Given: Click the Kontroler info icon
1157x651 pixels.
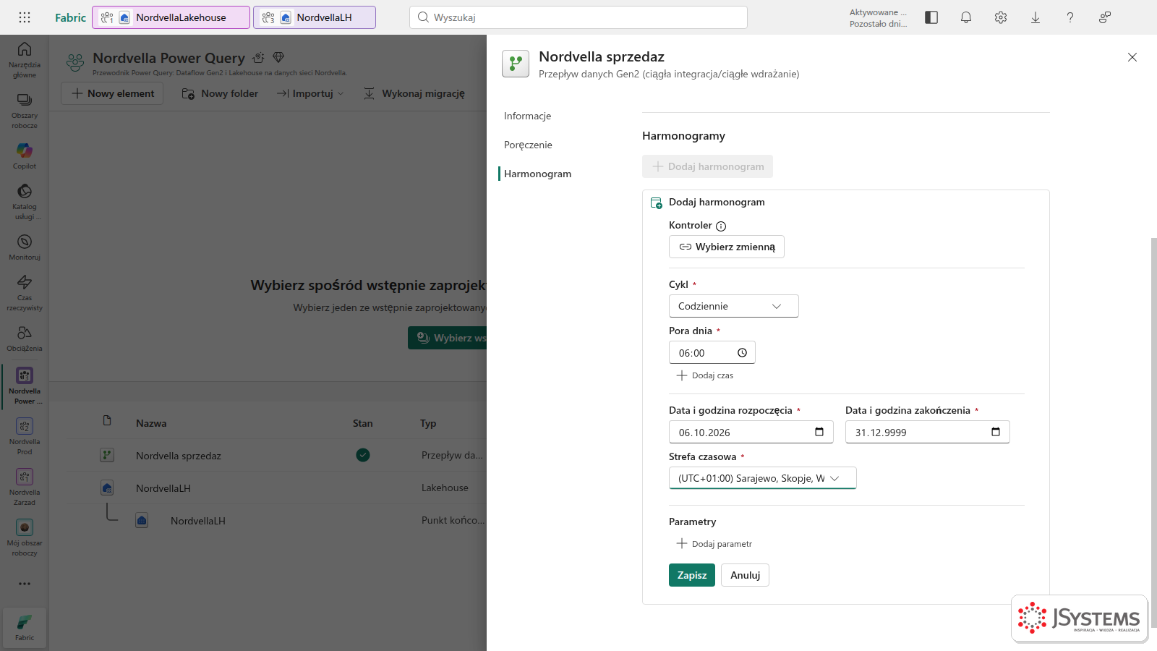Looking at the screenshot, I should [721, 226].
